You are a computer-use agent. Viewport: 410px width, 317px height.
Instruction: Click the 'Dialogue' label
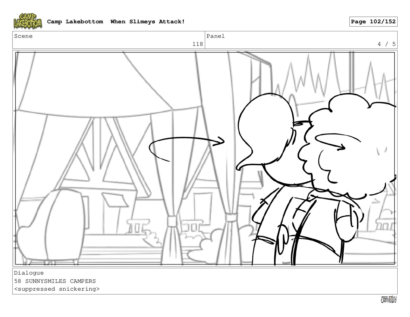(x=29, y=273)
